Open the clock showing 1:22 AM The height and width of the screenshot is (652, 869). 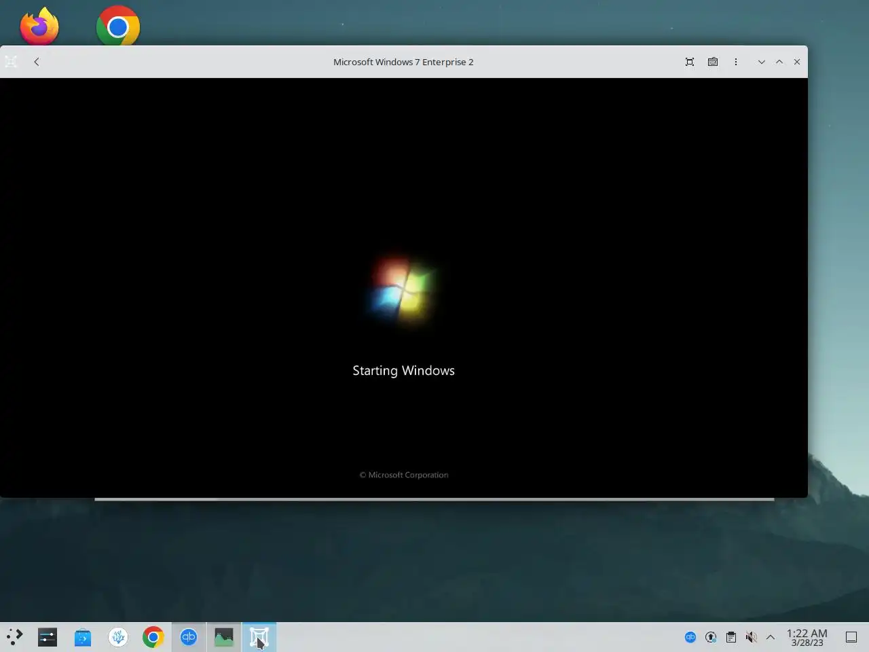pos(807,637)
